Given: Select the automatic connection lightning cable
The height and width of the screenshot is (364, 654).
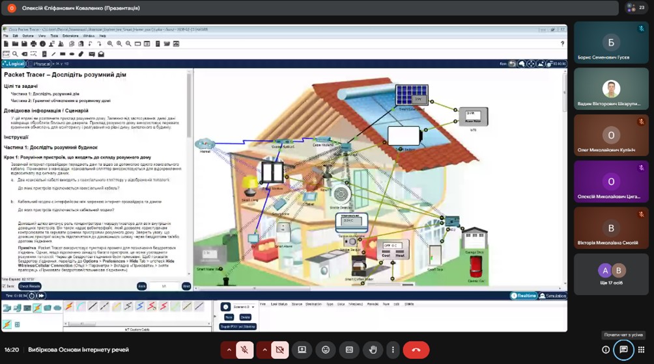Looking at the screenshot, I should coord(69,307).
